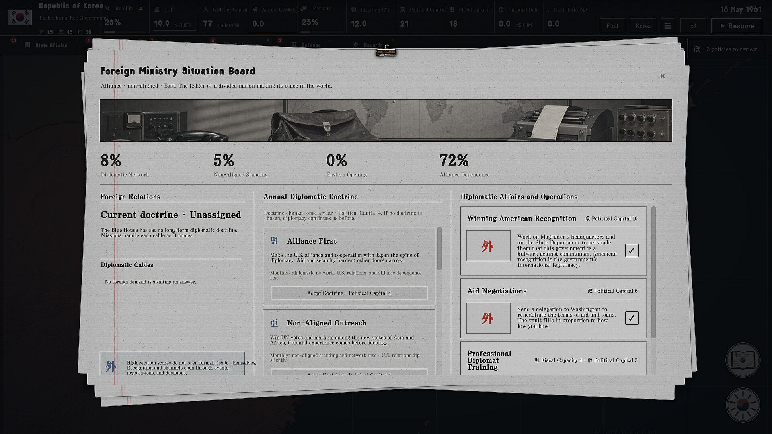
Task: Click the Stability kanji icon in top bar
Action: [107, 8]
